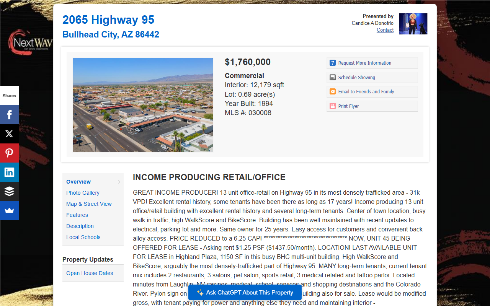Viewport: 490px width, 306px height.
Task: Click the MLS #: 030008 text
Action: click(248, 113)
